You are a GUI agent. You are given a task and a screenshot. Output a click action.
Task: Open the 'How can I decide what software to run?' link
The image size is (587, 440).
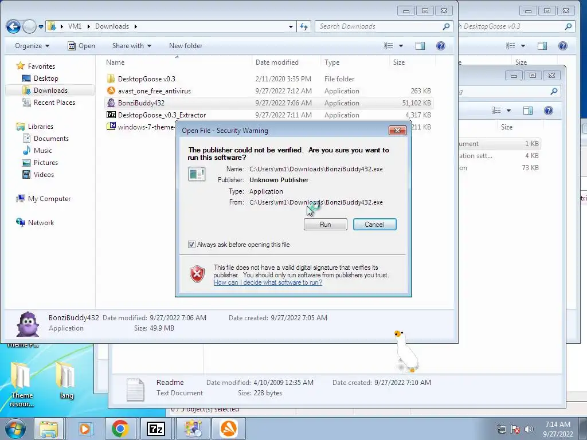[x=268, y=282]
